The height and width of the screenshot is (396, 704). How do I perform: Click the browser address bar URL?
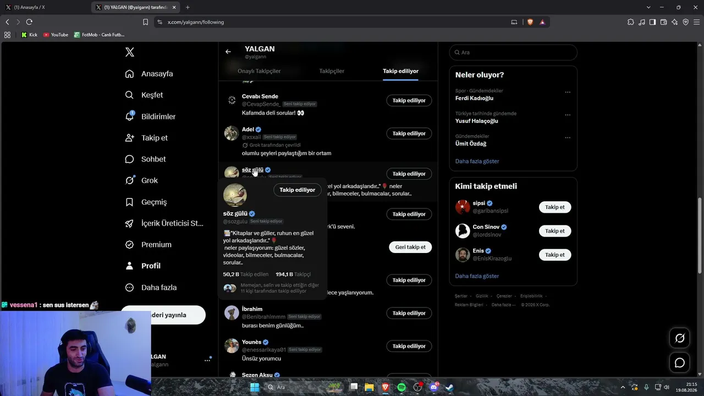[x=196, y=22]
